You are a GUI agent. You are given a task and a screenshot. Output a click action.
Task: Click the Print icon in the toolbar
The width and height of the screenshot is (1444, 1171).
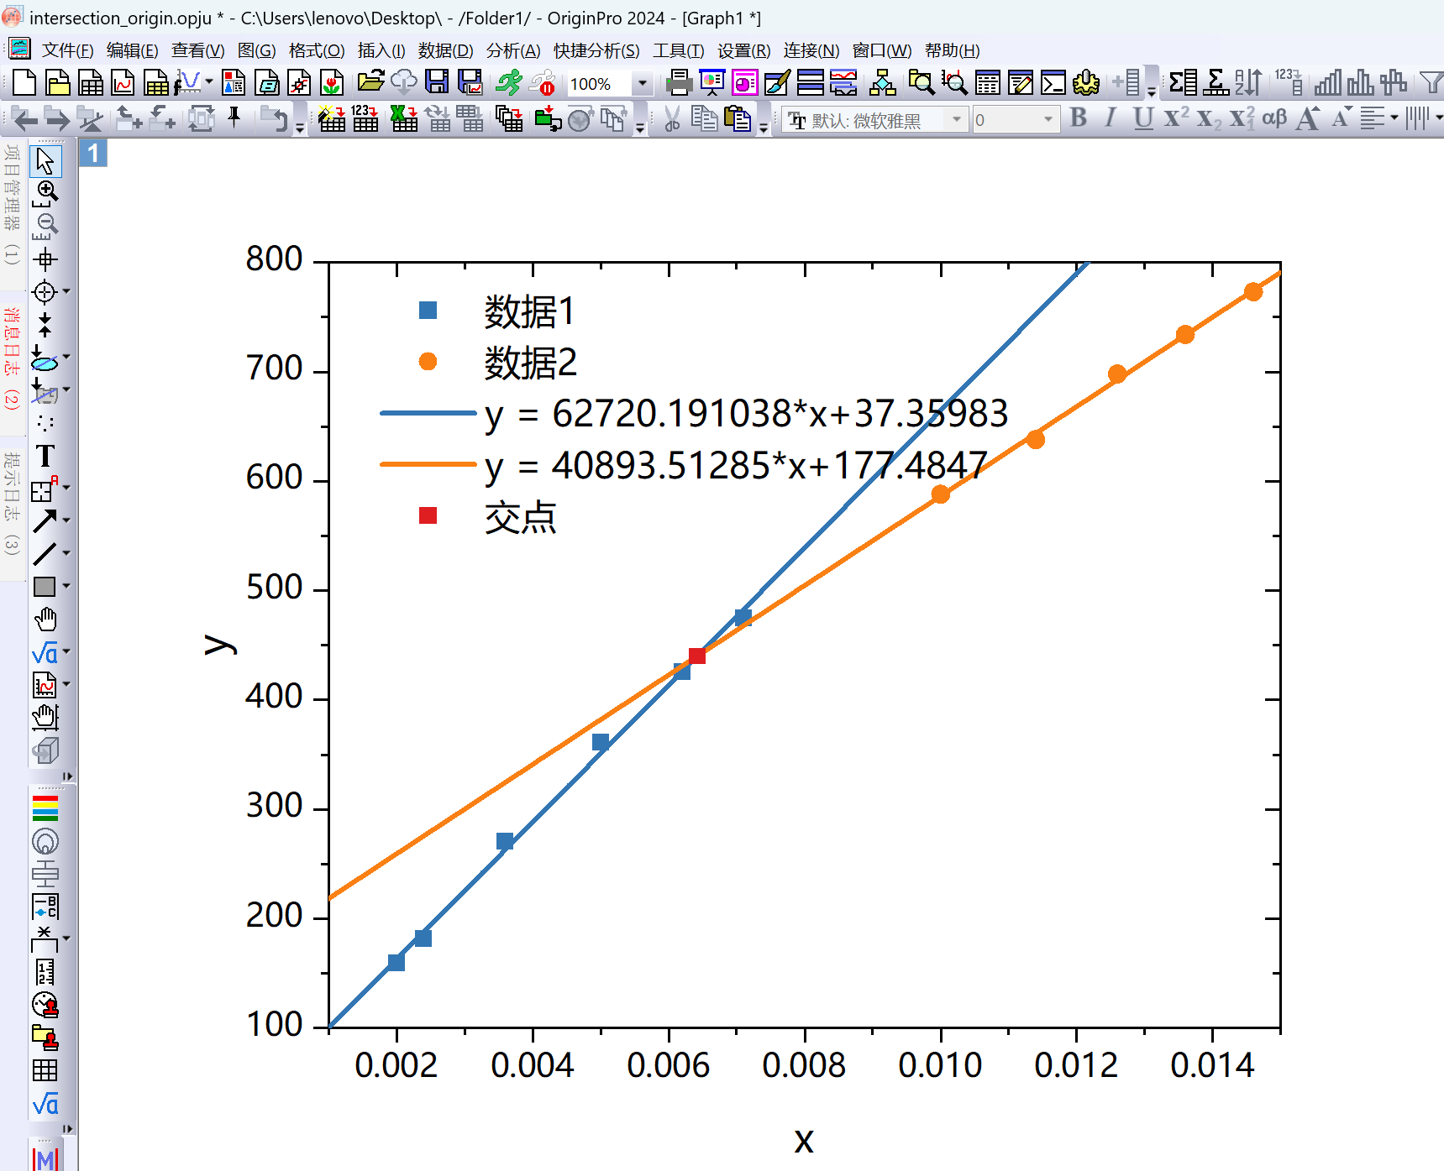tap(679, 82)
